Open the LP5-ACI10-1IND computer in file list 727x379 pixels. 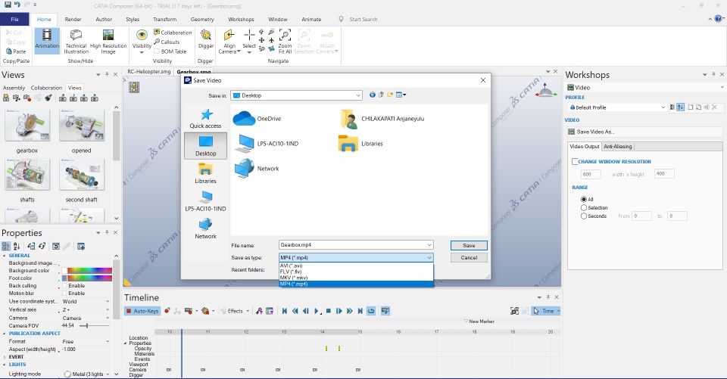click(267, 144)
